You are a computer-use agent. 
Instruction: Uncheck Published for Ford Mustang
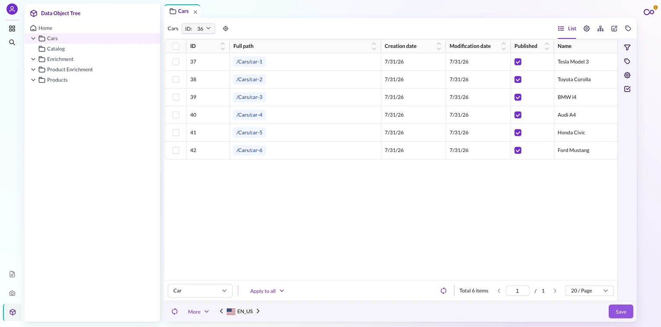pyautogui.click(x=518, y=150)
